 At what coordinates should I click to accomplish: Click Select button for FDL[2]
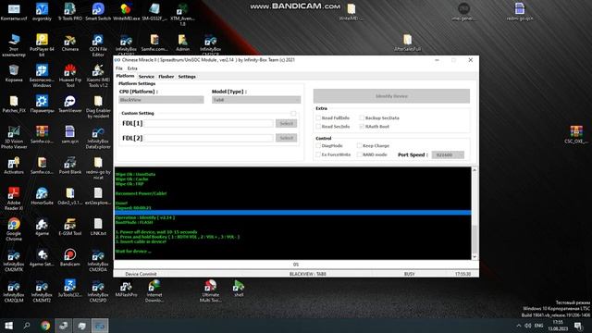[x=286, y=138]
